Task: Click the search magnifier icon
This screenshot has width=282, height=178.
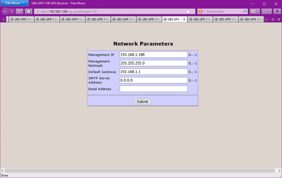Action: click(245, 11)
